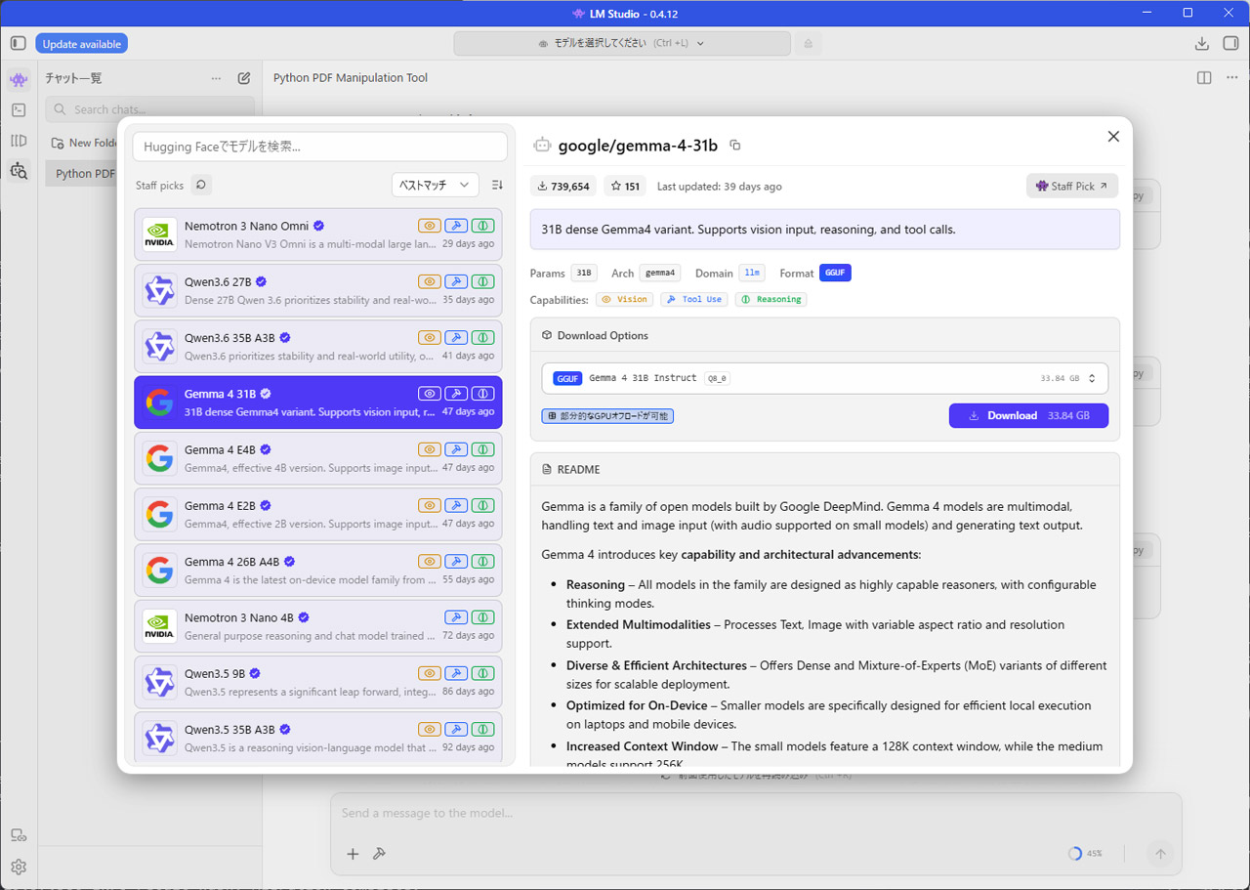Toggle the left sidebar panel icon
The height and width of the screenshot is (890, 1250).
tap(19, 43)
